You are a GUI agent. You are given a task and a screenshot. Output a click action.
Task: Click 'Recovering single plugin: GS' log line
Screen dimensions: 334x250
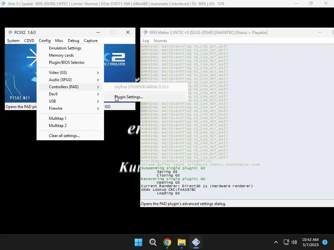(x=173, y=179)
